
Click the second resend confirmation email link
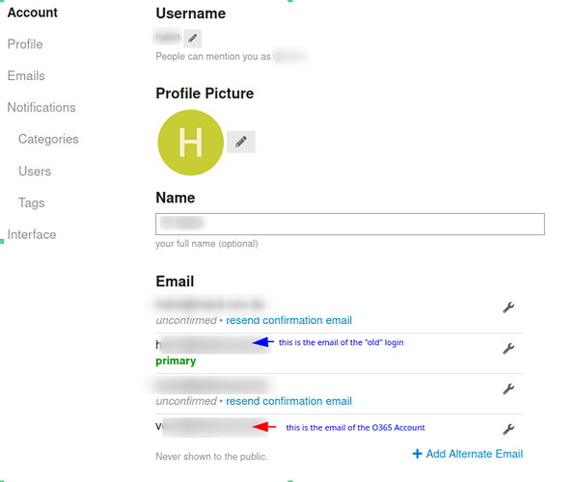pyautogui.click(x=289, y=401)
